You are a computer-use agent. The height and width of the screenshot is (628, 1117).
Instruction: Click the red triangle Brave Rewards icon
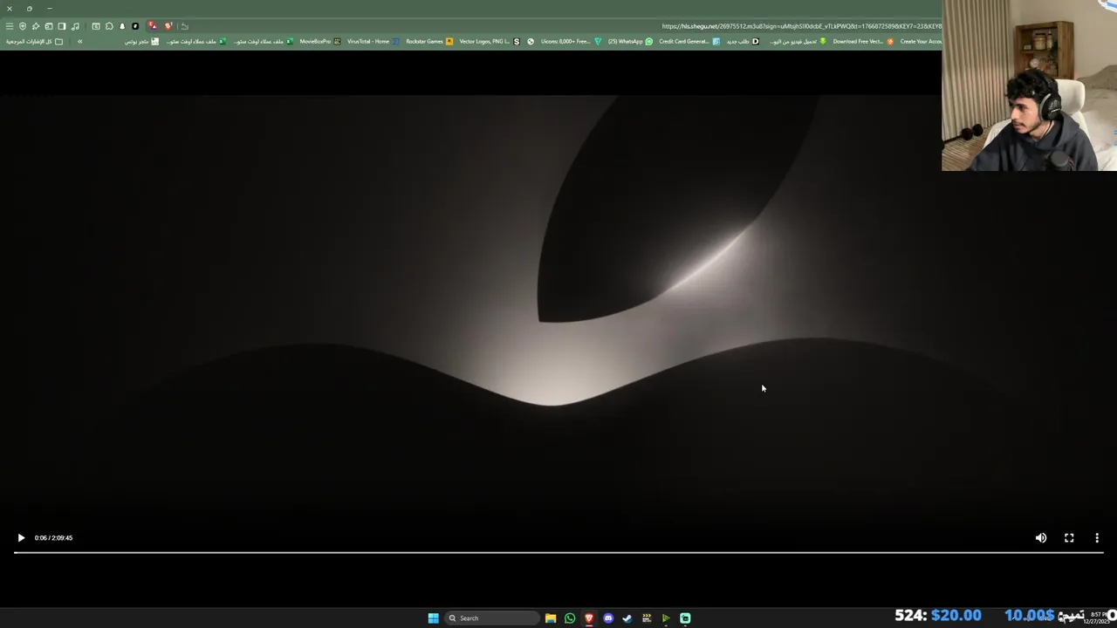click(152, 26)
